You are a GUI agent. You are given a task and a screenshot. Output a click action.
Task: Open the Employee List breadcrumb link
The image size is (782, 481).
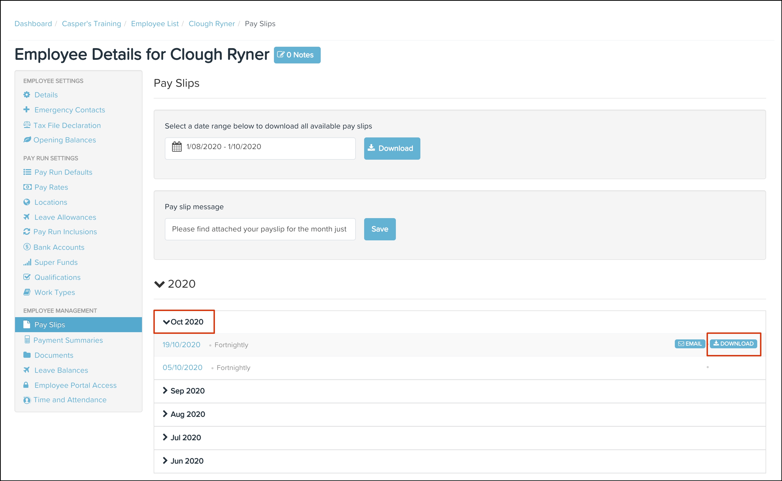coord(155,24)
